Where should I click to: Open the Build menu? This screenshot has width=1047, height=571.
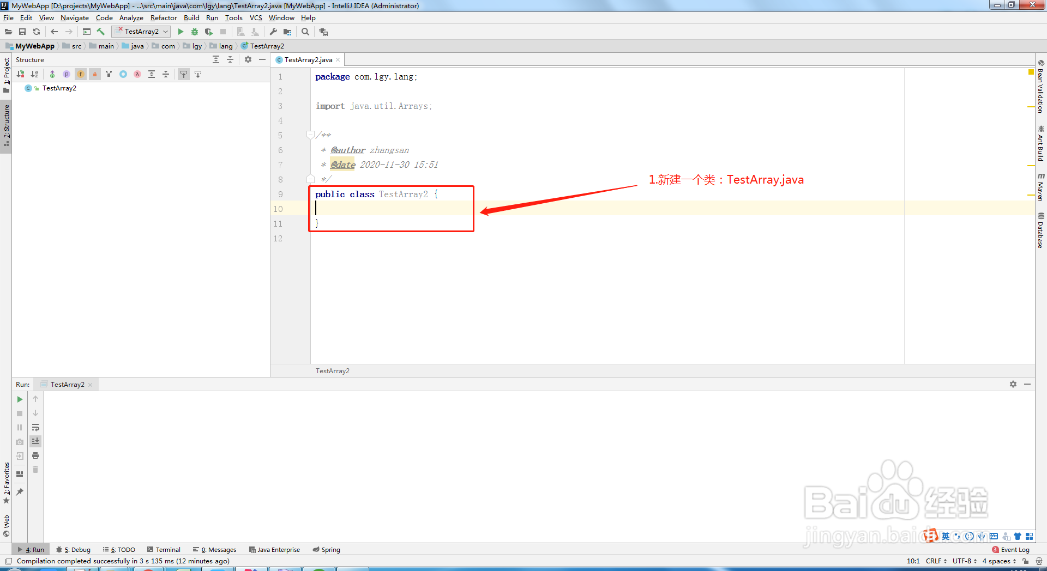click(191, 18)
